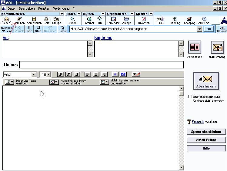Image resolution: width=227 pixels, height=171 pixels.
Task: Click the Drucken printer icon
Action: point(222,29)
